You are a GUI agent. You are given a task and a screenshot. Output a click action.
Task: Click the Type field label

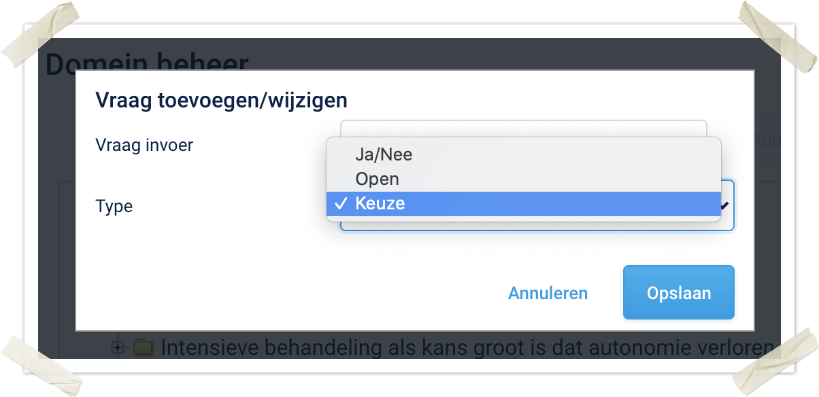114,206
